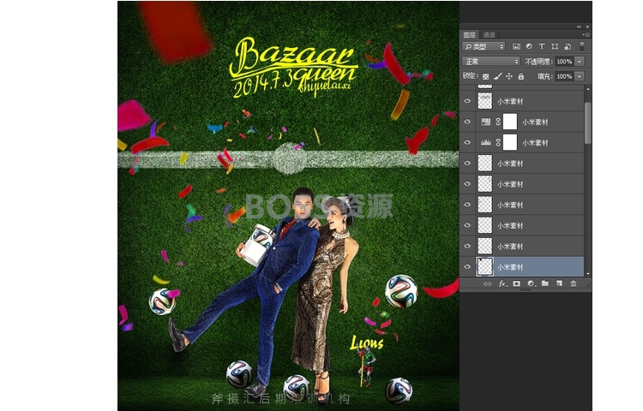Create new fill or adjustment layer icon
The width and height of the screenshot is (643, 411).
click(x=531, y=283)
